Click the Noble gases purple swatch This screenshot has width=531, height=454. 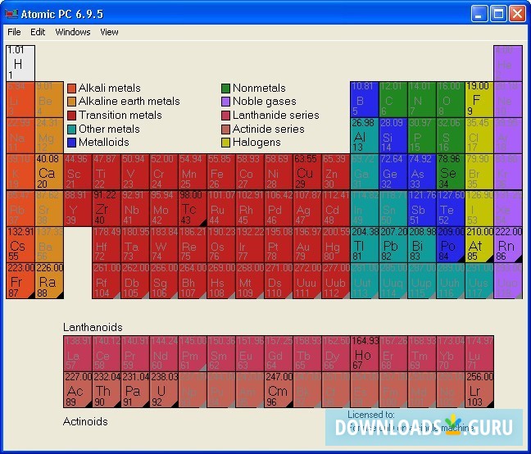pyautogui.click(x=225, y=102)
